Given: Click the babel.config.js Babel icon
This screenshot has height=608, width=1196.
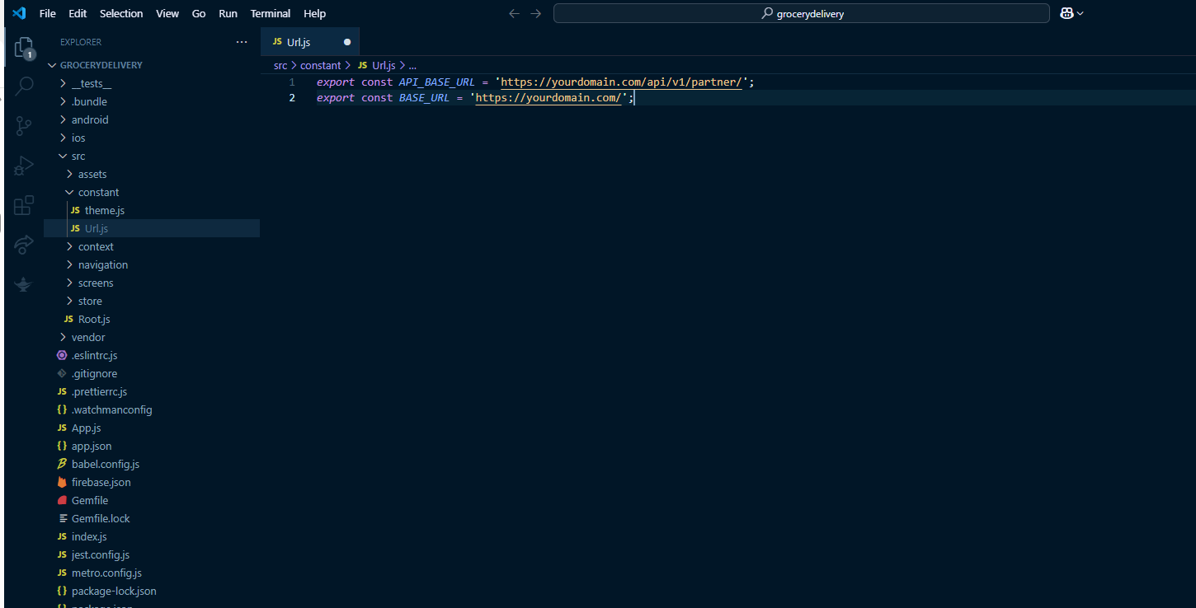Looking at the screenshot, I should click(62, 464).
